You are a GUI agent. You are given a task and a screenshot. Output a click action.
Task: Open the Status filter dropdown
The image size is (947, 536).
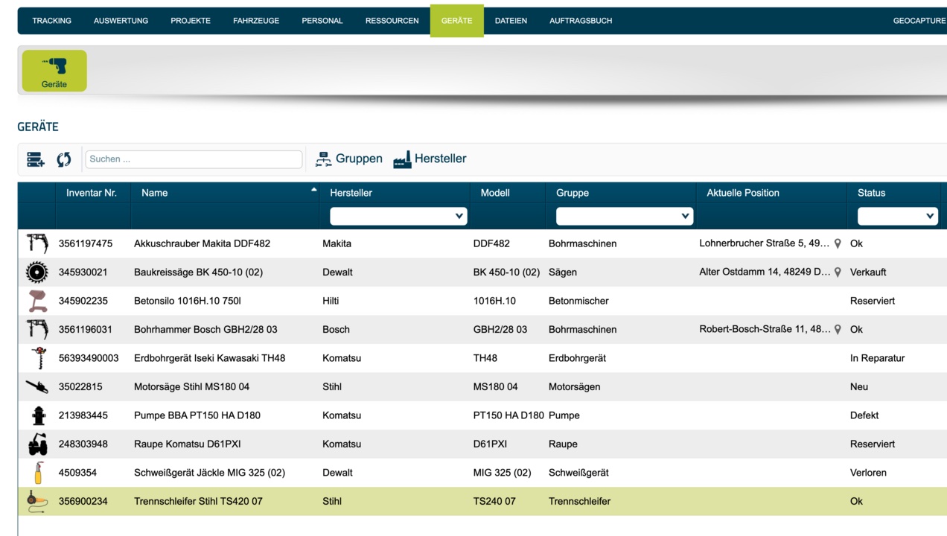click(x=897, y=216)
